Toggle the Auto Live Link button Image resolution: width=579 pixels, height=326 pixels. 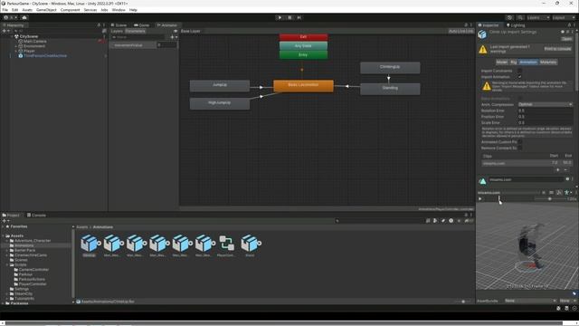coord(460,31)
